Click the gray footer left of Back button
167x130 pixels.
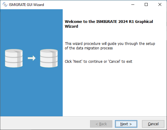click(45, 124)
